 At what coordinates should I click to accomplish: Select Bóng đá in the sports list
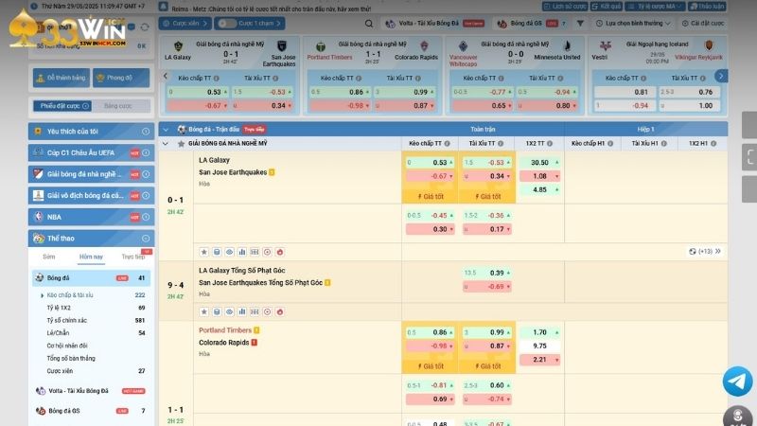click(x=91, y=277)
